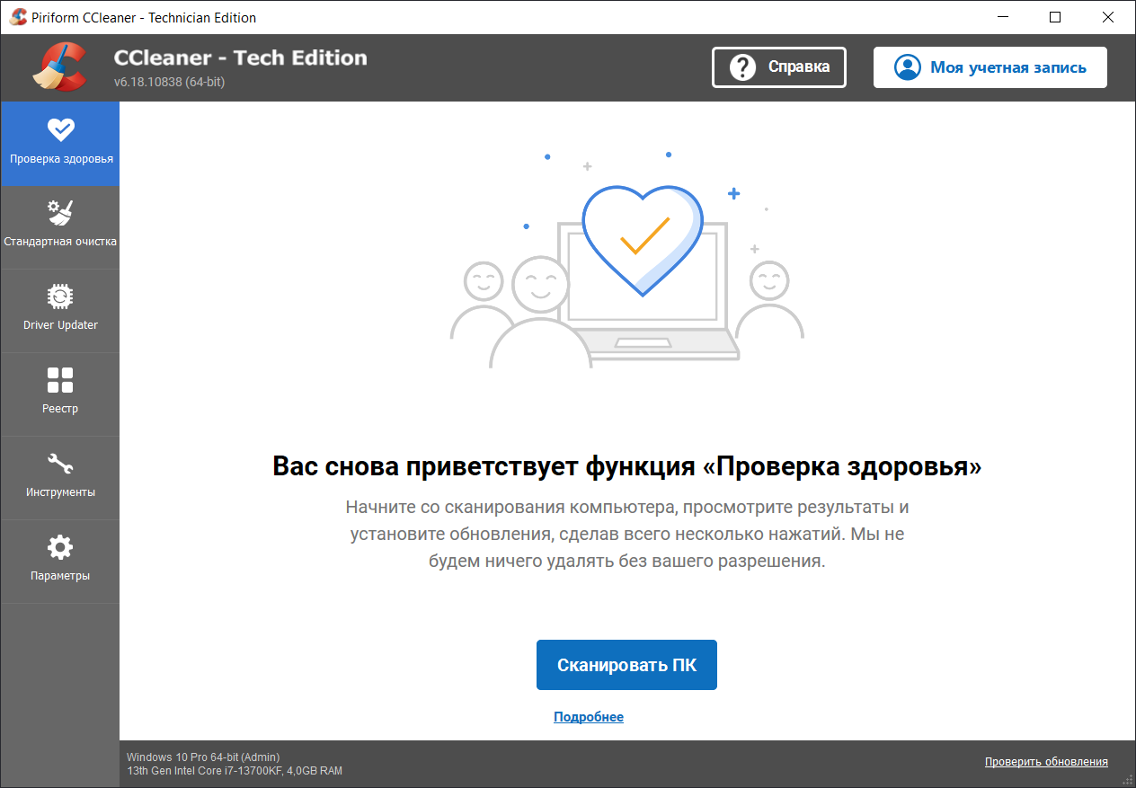This screenshot has width=1136, height=788.
Task: Select the Реестр label
Action: [60, 409]
